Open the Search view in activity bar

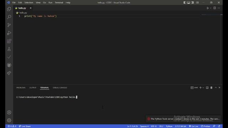click(x=9, y=17)
